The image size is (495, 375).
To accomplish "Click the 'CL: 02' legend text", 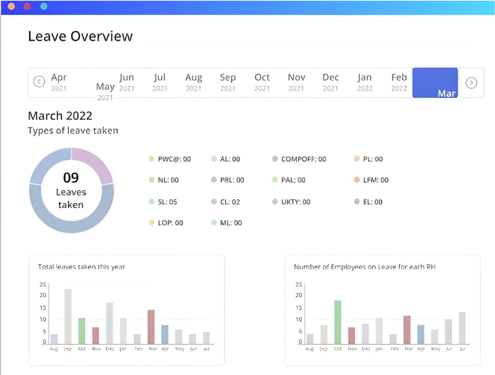I will coord(230,202).
